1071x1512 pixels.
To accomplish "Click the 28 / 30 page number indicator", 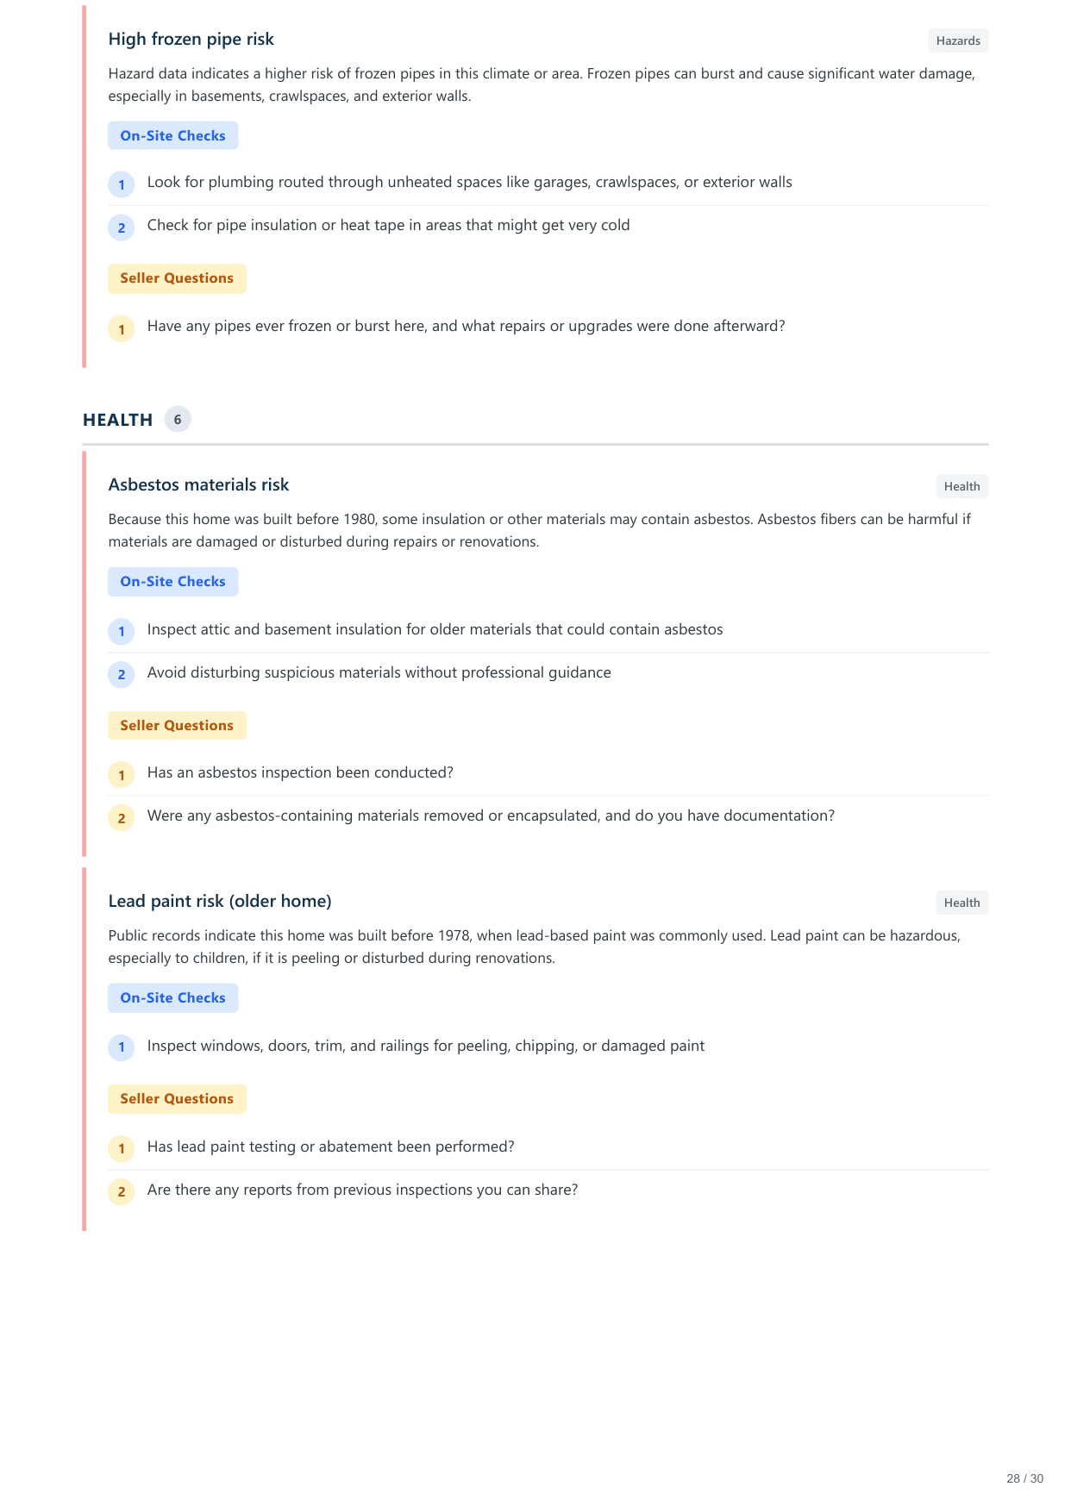I will tap(1024, 1478).
